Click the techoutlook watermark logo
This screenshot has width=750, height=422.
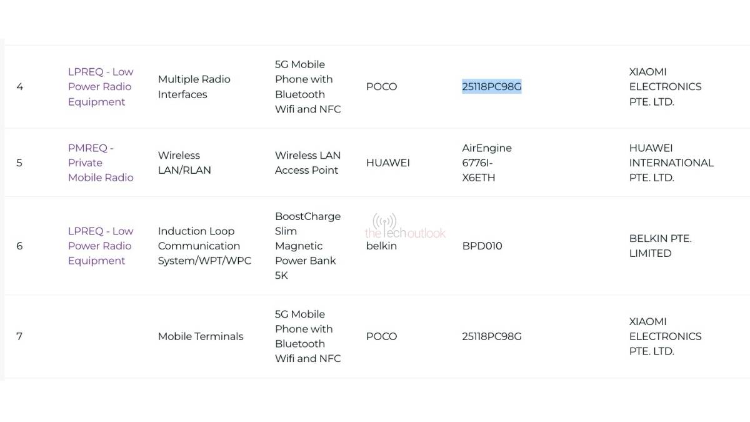click(x=405, y=228)
